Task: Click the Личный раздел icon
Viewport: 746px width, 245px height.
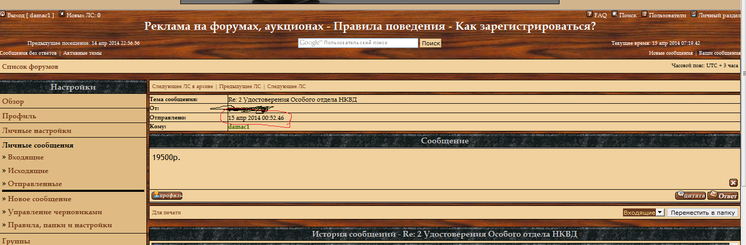Action: 694,15
